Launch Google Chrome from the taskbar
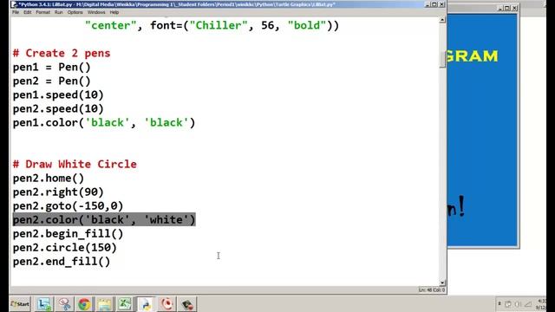The height and width of the screenshot is (312, 555). click(84, 304)
